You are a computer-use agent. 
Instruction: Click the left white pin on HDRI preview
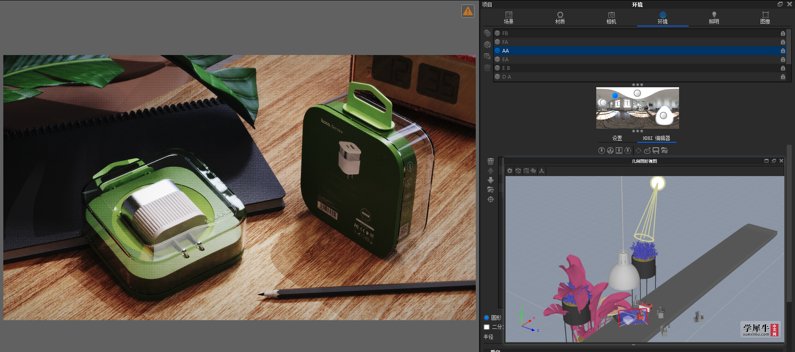pos(603,103)
